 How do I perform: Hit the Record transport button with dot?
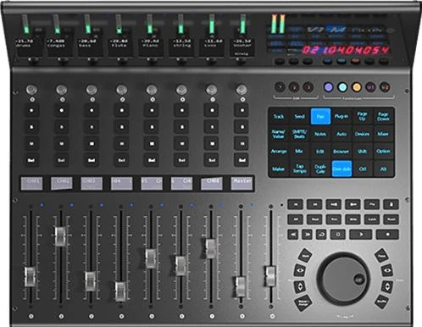pyautogui.click(x=387, y=235)
